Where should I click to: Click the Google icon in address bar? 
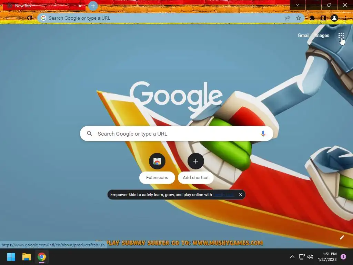click(x=43, y=18)
